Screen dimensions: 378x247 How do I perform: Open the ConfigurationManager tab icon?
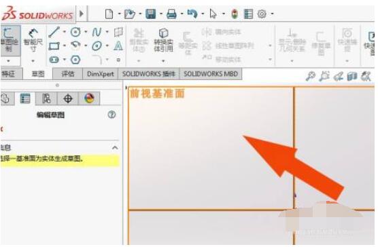pos(46,98)
